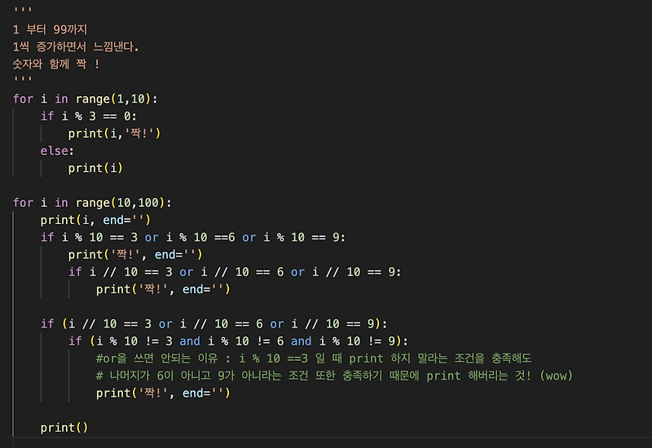Click the line 'if (i % 10 != 3 and ...):'
The width and height of the screenshot is (652, 448).
pos(238,341)
